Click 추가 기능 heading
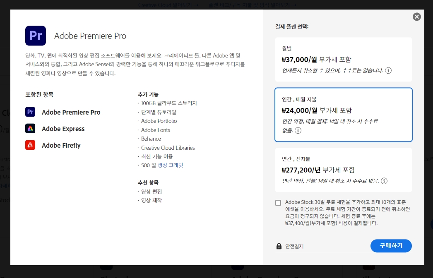The image size is (433, 278). tap(148, 94)
